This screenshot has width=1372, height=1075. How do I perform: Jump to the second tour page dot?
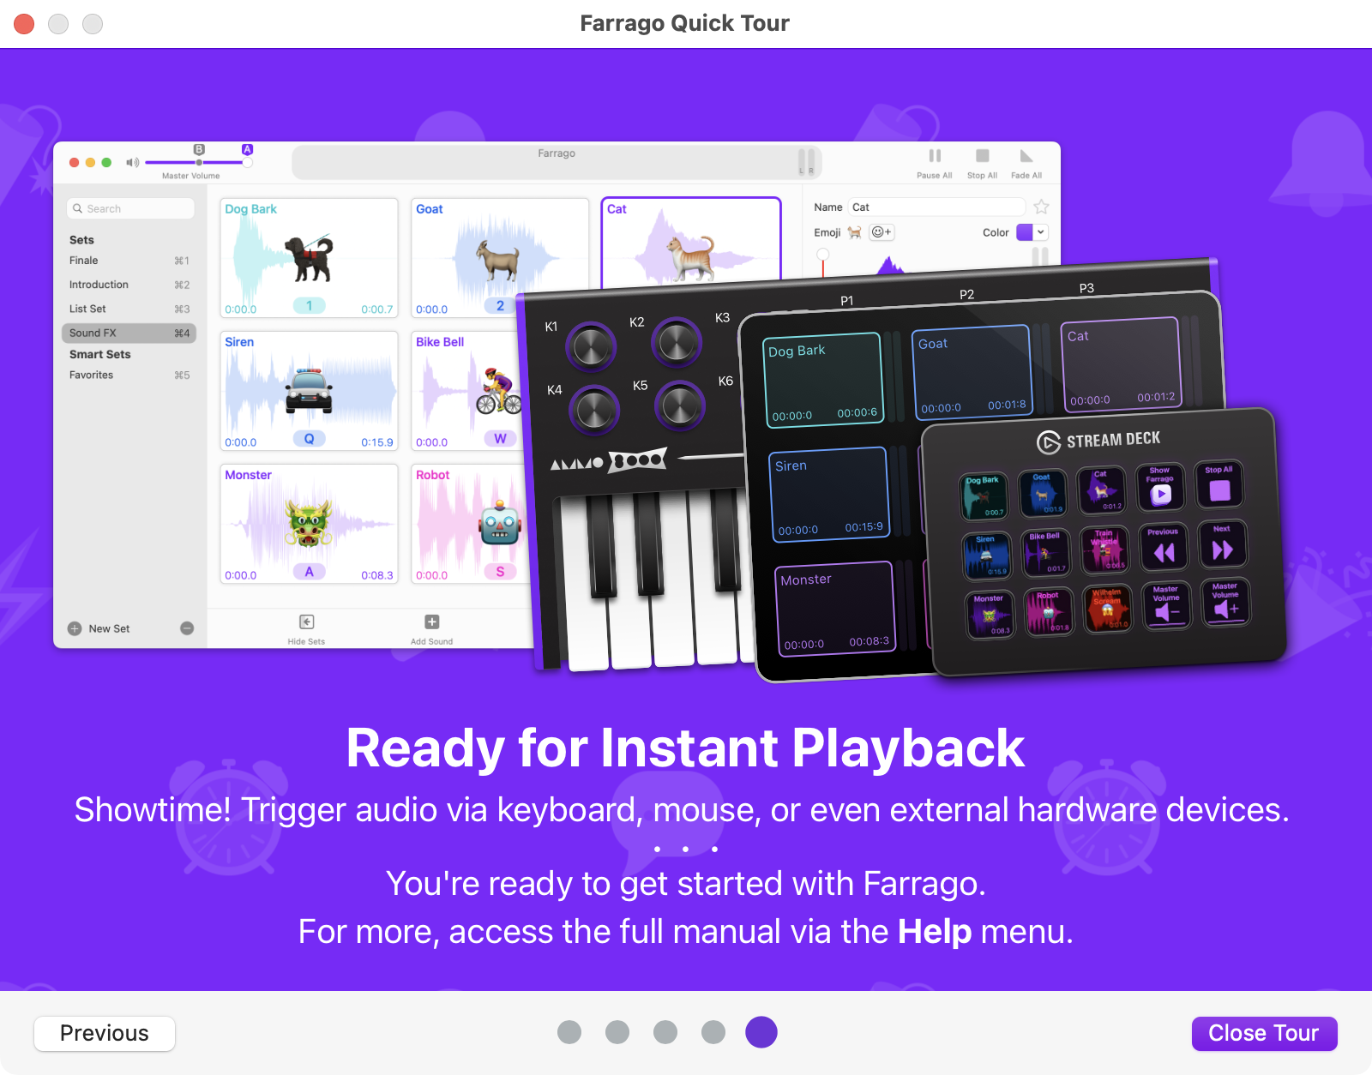tap(617, 1032)
